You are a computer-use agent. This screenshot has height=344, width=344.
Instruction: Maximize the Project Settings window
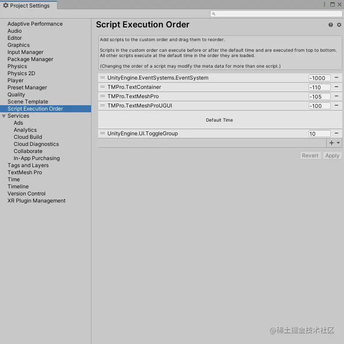[x=333, y=4]
